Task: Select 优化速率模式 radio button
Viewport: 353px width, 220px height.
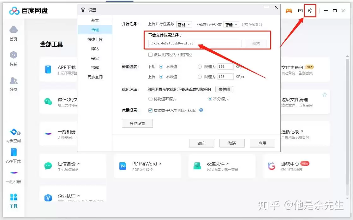Action: pos(150,99)
